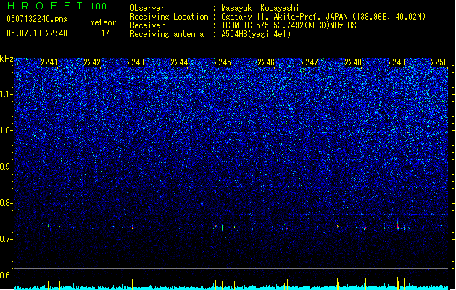
Task: Click the strong red meteor echo near 2242
Action: (117, 233)
